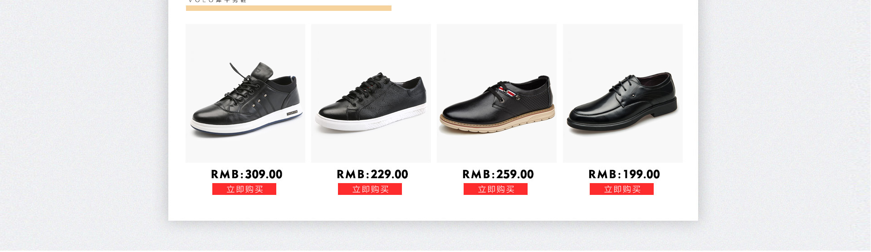Screen dimensions: 871x252
Task: Click the RMB:229.00 price text
Action: (x=372, y=174)
